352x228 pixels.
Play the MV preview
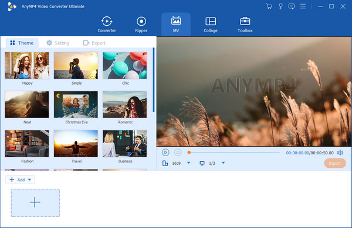pyautogui.click(x=165, y=153)
